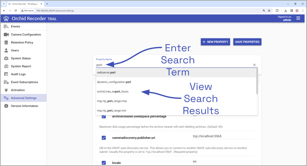Open browser downloads icon
This screenshot has height=166, width=307.
(x=286, y=10)
